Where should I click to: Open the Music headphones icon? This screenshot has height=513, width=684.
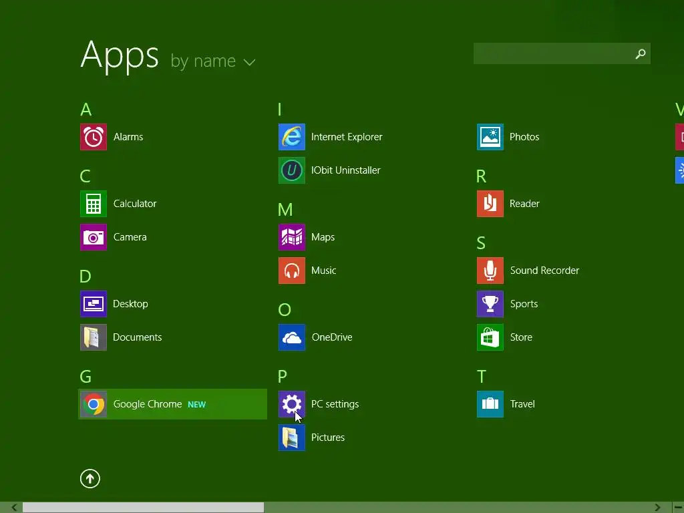click(x=292, y=271)
